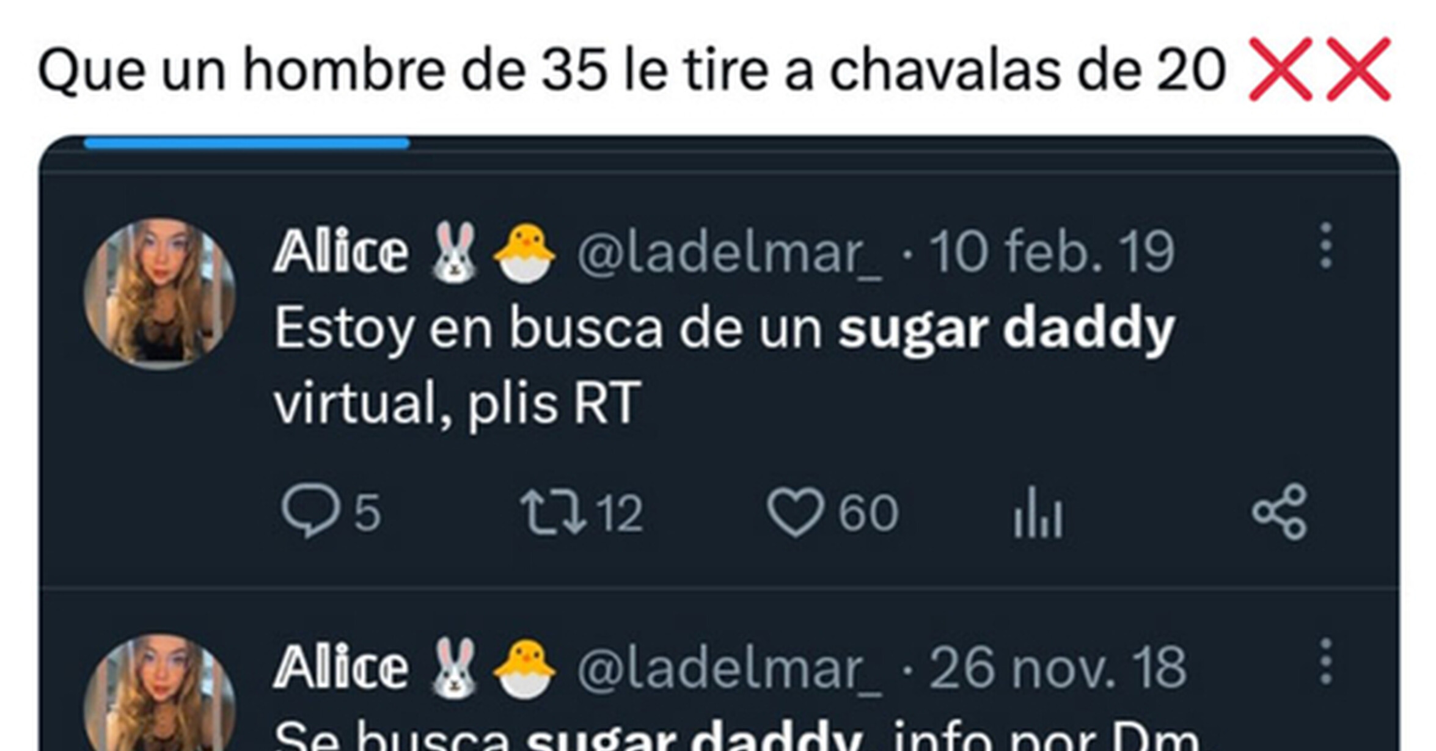Open Alice profile name in first tweet
The image size is (1436, 751).
[x=340, y=251]
